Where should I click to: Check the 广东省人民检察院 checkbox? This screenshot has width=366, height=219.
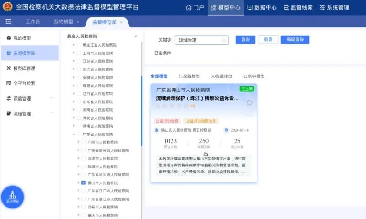(79, 134)
